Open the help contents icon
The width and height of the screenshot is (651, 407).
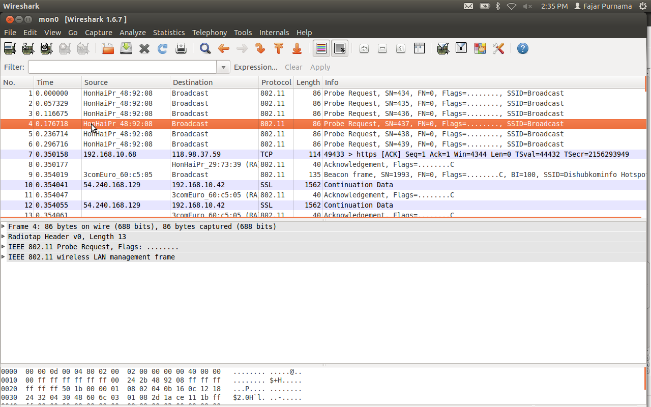point(522,48)
